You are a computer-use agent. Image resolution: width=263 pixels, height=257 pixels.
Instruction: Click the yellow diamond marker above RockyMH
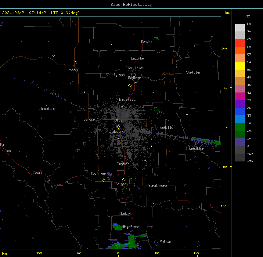click(76, 62)
